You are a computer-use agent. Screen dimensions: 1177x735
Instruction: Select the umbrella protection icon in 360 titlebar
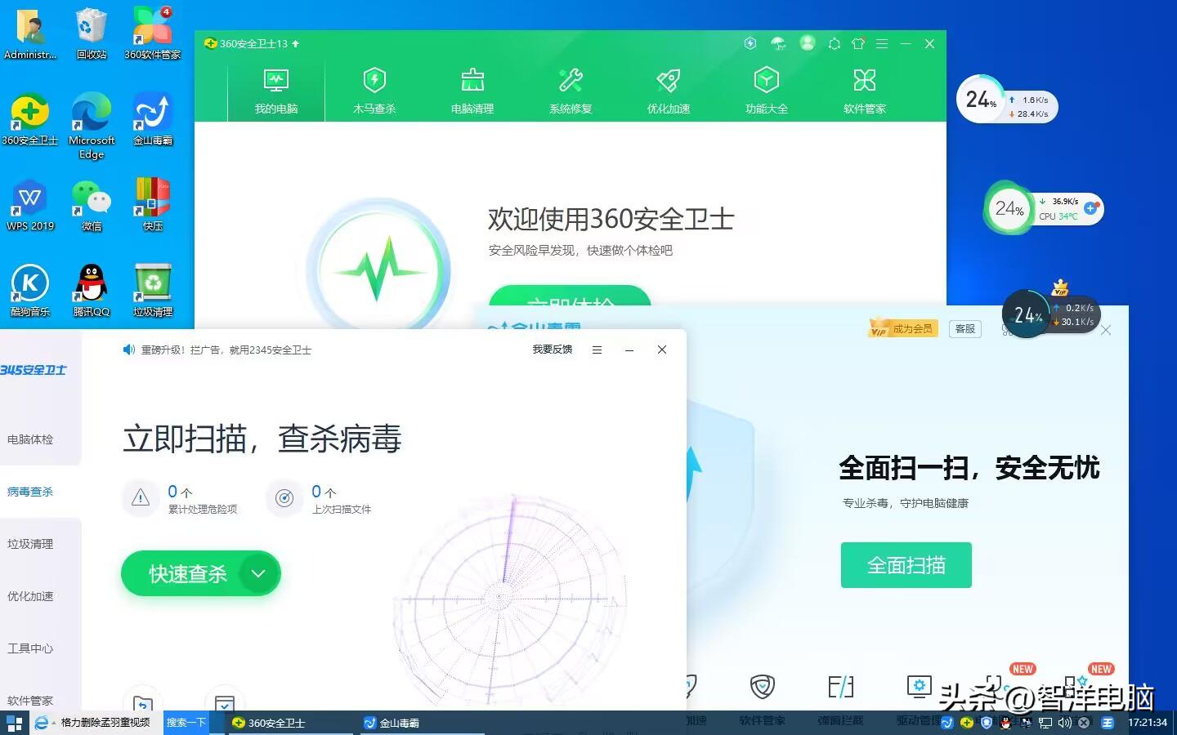coord(777,43)
